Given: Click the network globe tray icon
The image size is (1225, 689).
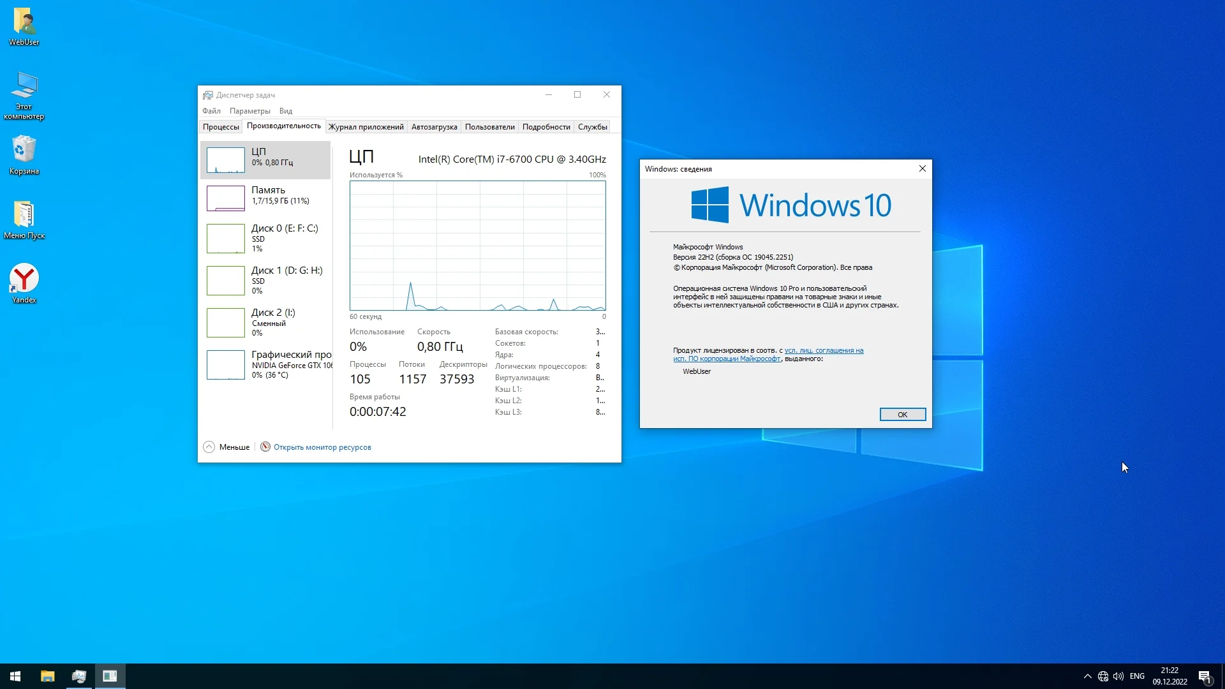Looking at the screenshot, I should 1103,676.
